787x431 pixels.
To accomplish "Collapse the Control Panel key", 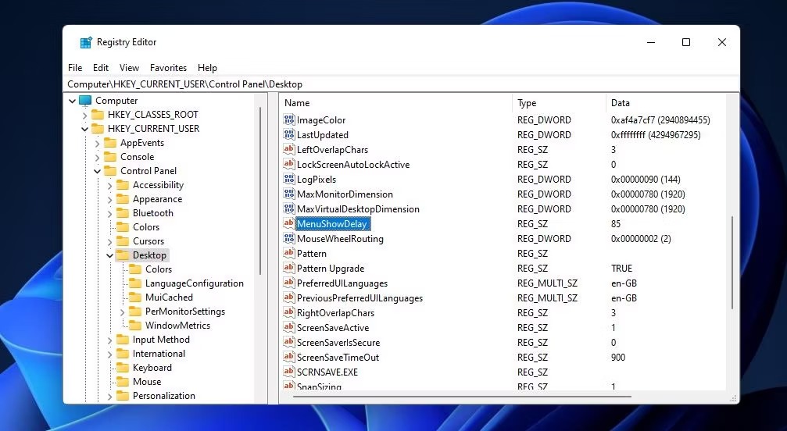I will point(98,171).
